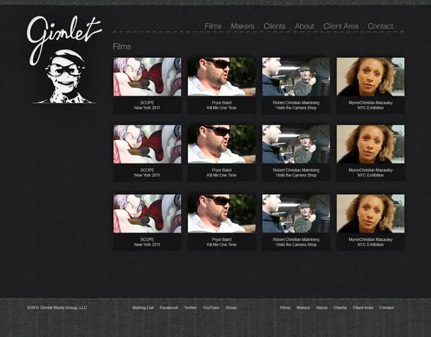Open SCOPE thumbnail in third row
This screenshot has height=337, width=431.
tap(147, 214)
